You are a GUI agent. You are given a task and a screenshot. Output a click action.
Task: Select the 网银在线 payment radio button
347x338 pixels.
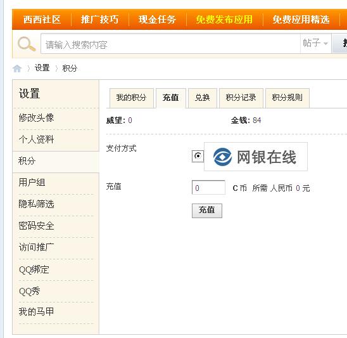click(198, 156)
